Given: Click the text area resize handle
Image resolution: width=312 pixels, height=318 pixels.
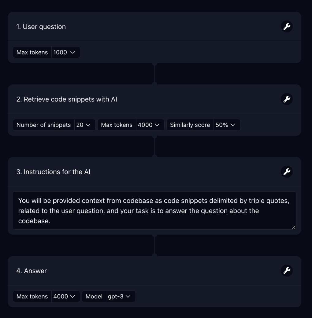Looking at the screenshot, I should click(x=294, y=227).
